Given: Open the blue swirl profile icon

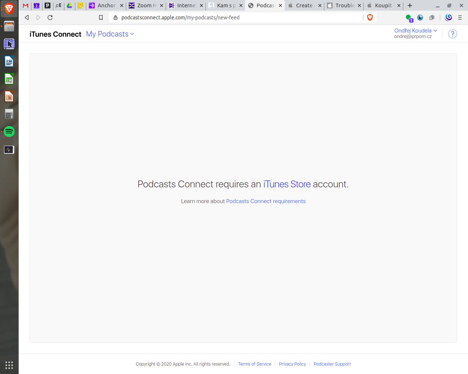Looking at the screenshot, I should pyautogui.click(x=449, y=18).
